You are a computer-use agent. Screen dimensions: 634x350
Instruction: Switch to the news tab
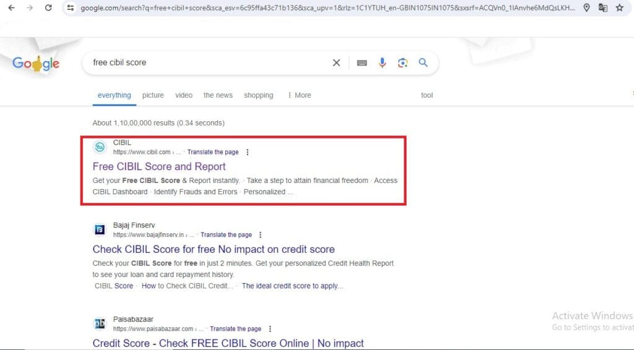click(218, 95)
